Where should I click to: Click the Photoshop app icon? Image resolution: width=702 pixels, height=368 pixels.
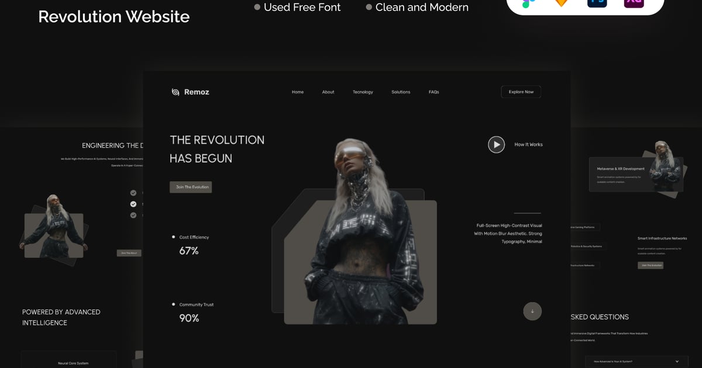597,2
